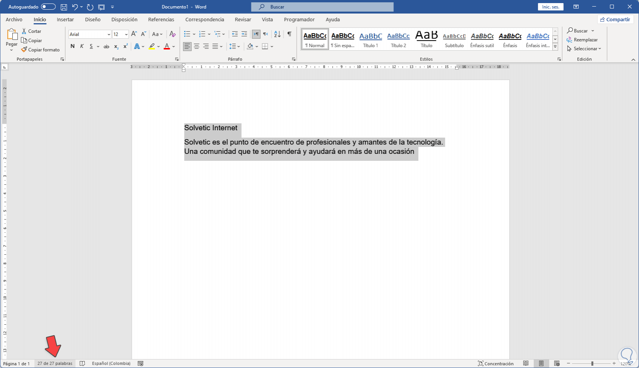The height and width of the screenshot is (368, 639).
Task: Open Concentración focus mode
Action: [496, 363]
